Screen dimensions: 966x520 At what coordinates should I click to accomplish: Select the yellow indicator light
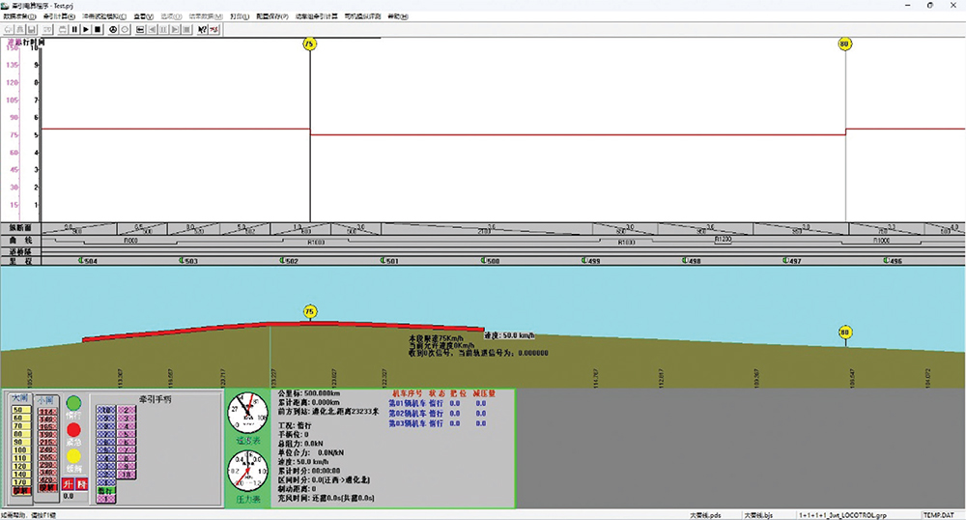point(73,455)
